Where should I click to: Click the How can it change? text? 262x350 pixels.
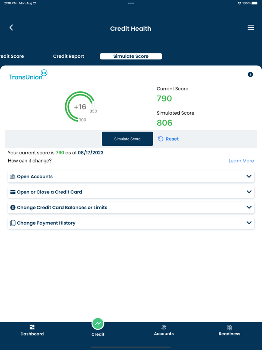(30, 161)
